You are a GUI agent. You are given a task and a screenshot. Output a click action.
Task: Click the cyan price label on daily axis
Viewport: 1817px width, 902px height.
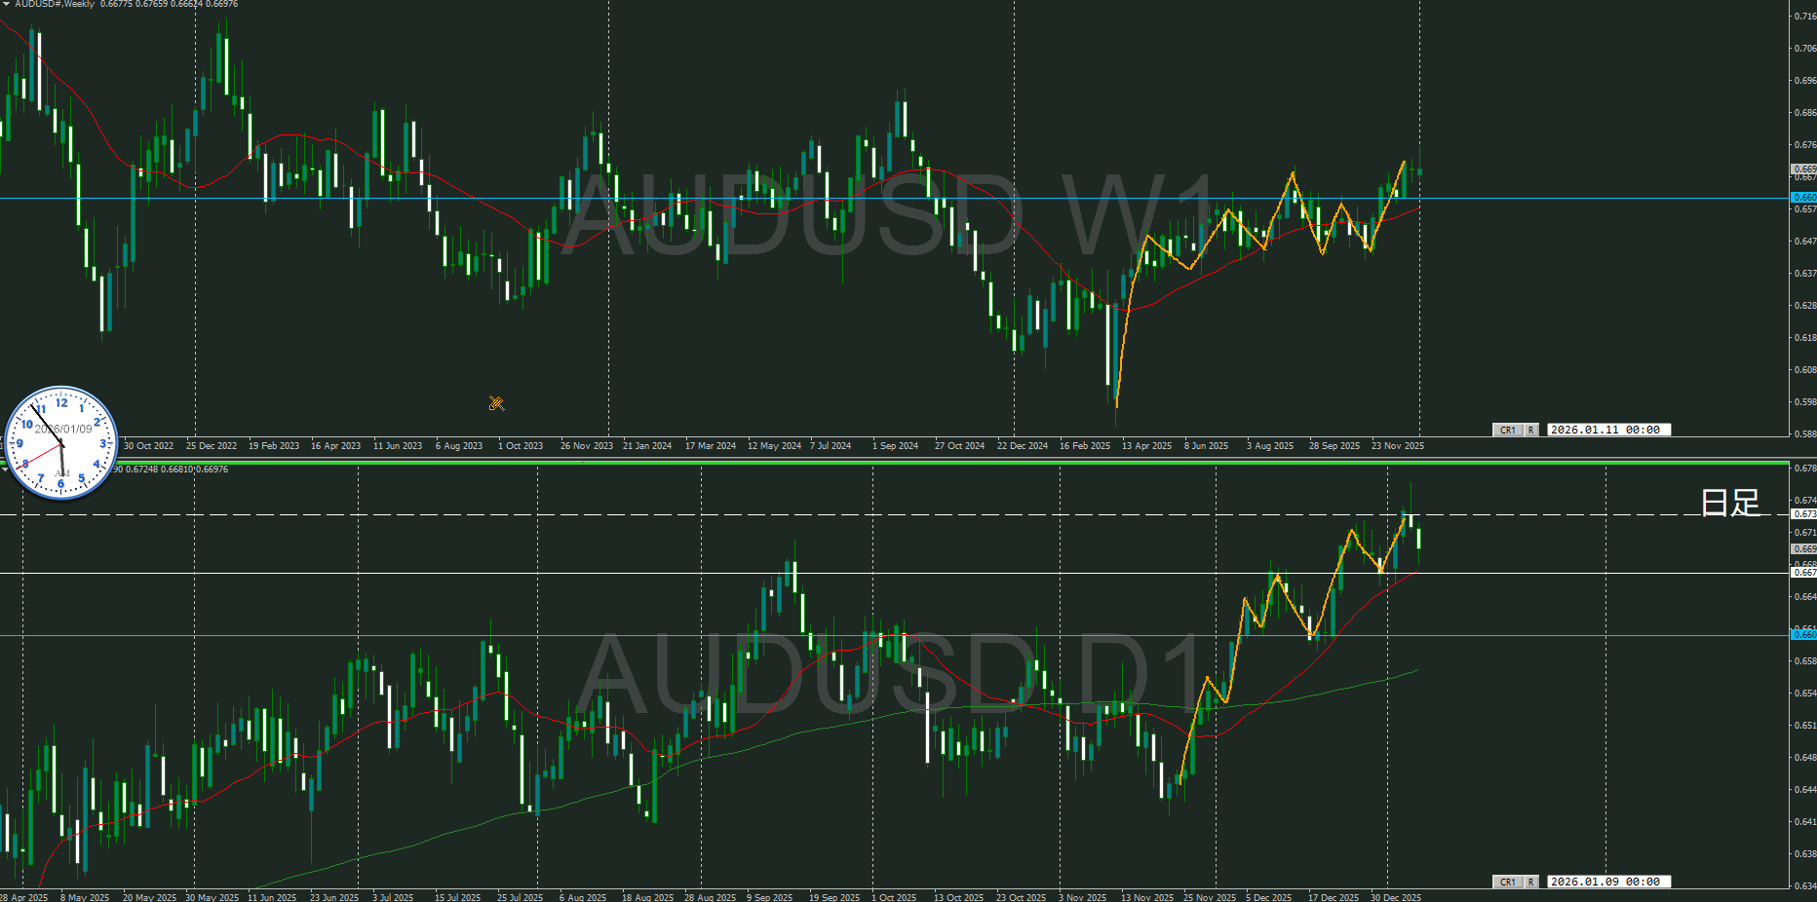tap(1803, 635)
